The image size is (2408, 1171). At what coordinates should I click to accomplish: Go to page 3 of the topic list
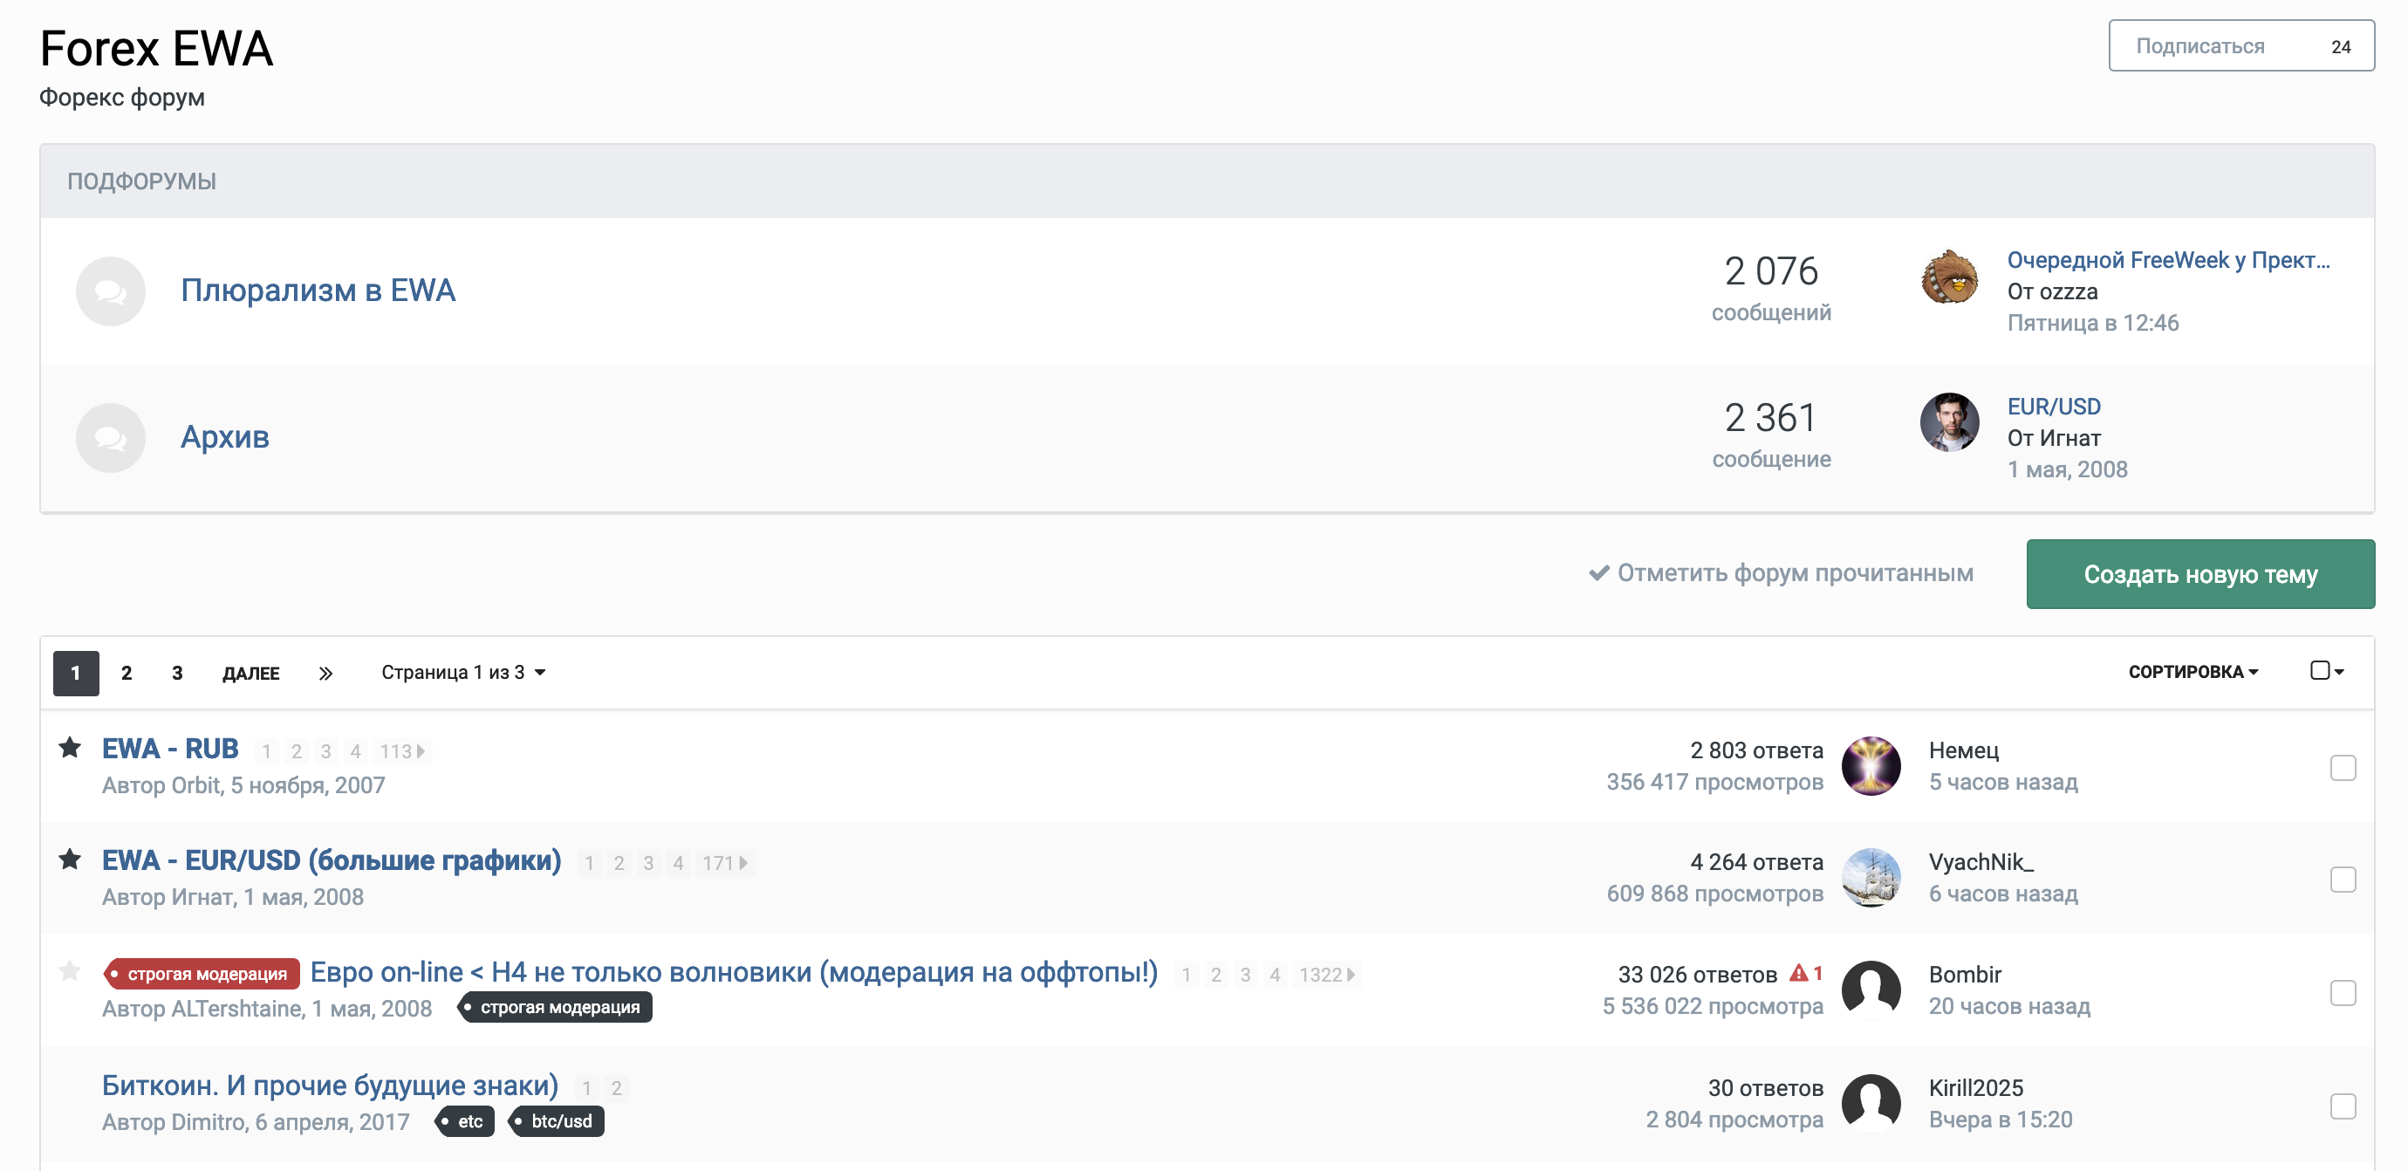pyautogui.click(x=176, y=673)
